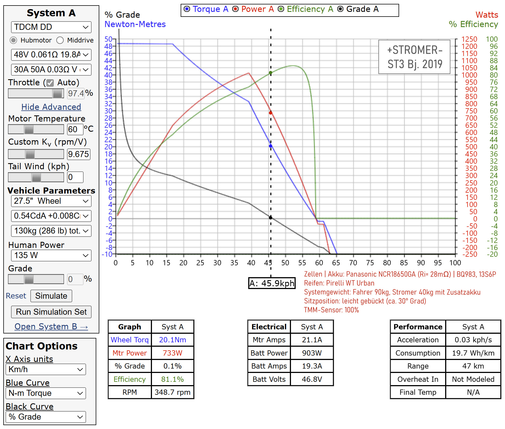Image resolution: width=505 pixels, height=429 pixels.
Task: Select the Middrive radio option
Action: [x=60, y=40]
